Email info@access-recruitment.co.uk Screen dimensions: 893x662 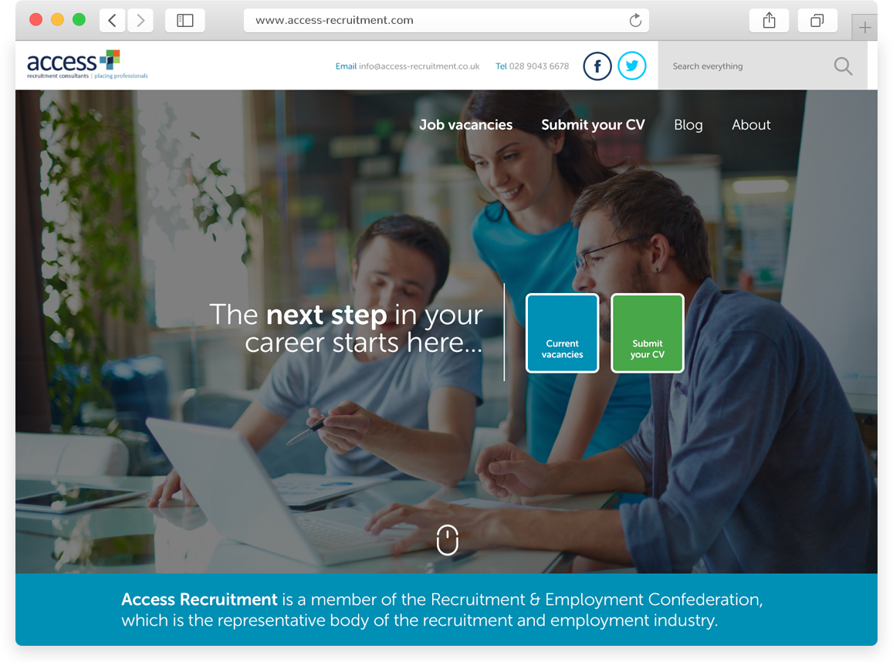pos(407,66)
